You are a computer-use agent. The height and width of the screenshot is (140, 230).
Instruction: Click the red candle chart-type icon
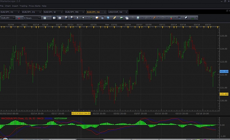tap(18, 18)
